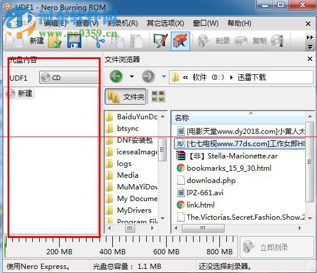Screen dimensions: 317x273
Task: Cut selection with scissors icon
Action: [99, 41]
